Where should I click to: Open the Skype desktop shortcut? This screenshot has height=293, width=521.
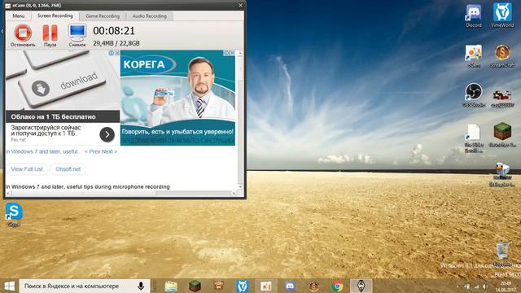[x=14, y=215]
